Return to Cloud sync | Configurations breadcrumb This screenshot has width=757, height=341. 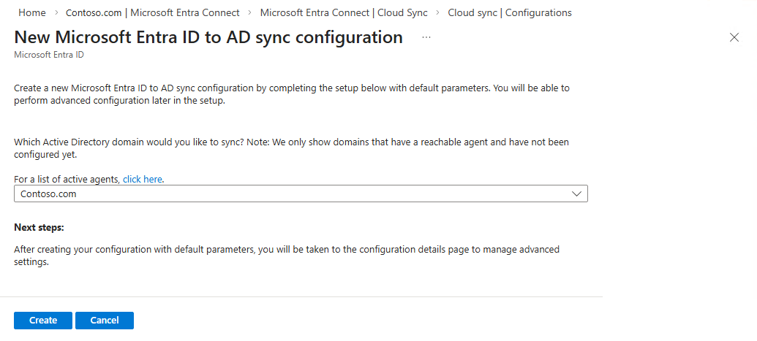pos(509,13)
